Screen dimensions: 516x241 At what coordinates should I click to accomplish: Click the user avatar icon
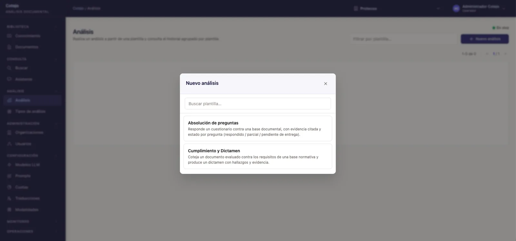456,9
